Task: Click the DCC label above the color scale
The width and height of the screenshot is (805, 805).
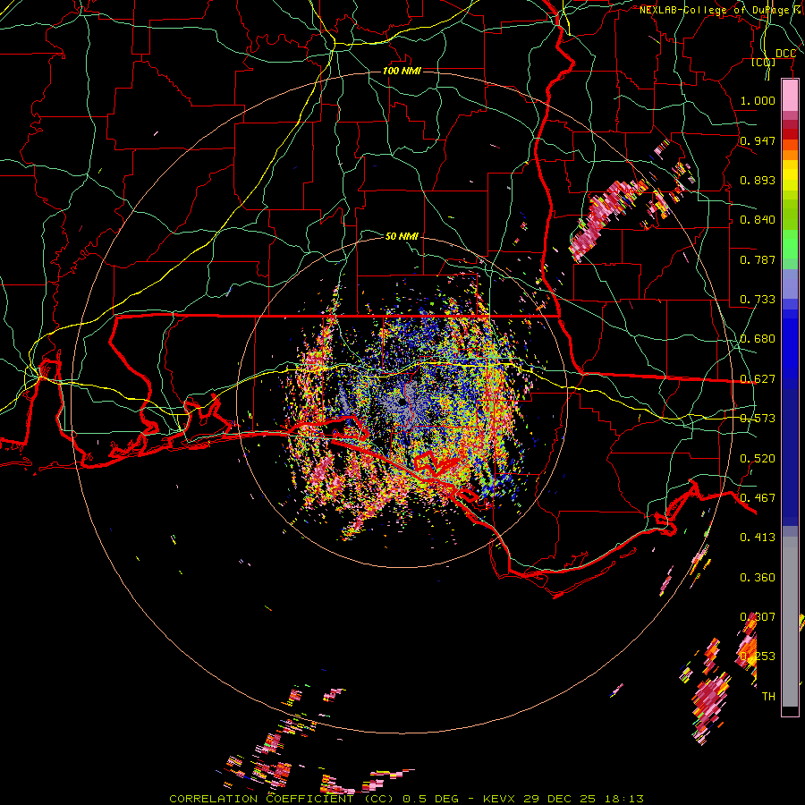Action: tap(785, 54)
